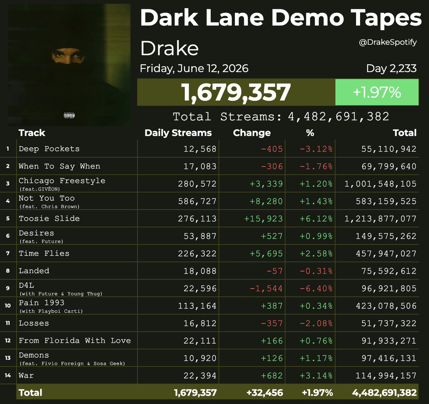Click Time Flies change value +5,695
Image resolution: width=429 pixels, height=404 pixels.
click(x=266, y=253)
